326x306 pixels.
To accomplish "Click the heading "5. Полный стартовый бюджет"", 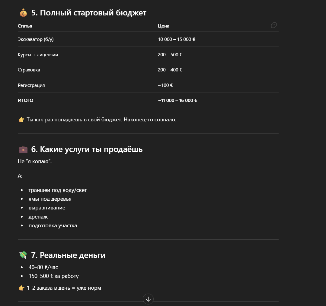I will [89, 13].
